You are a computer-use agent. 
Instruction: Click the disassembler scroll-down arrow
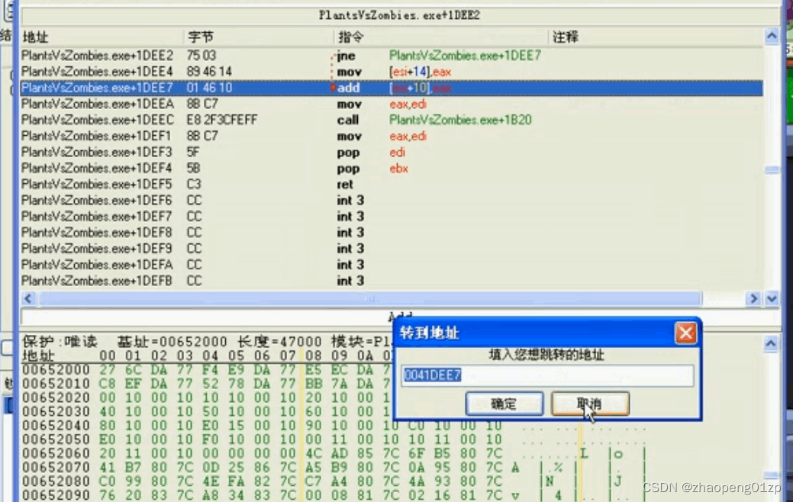point(772,299)
